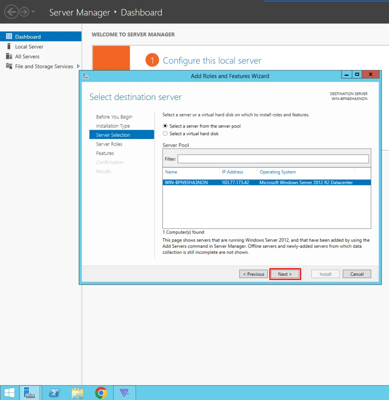Expand File and Storage Services arrow

point(79,66)
